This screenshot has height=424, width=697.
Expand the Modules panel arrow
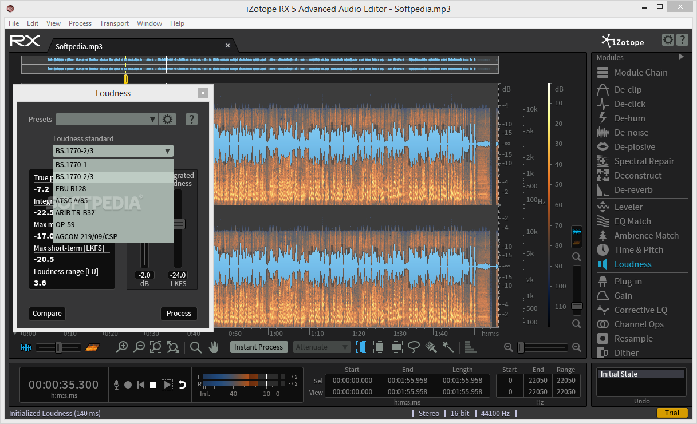(x=681, y=57)
